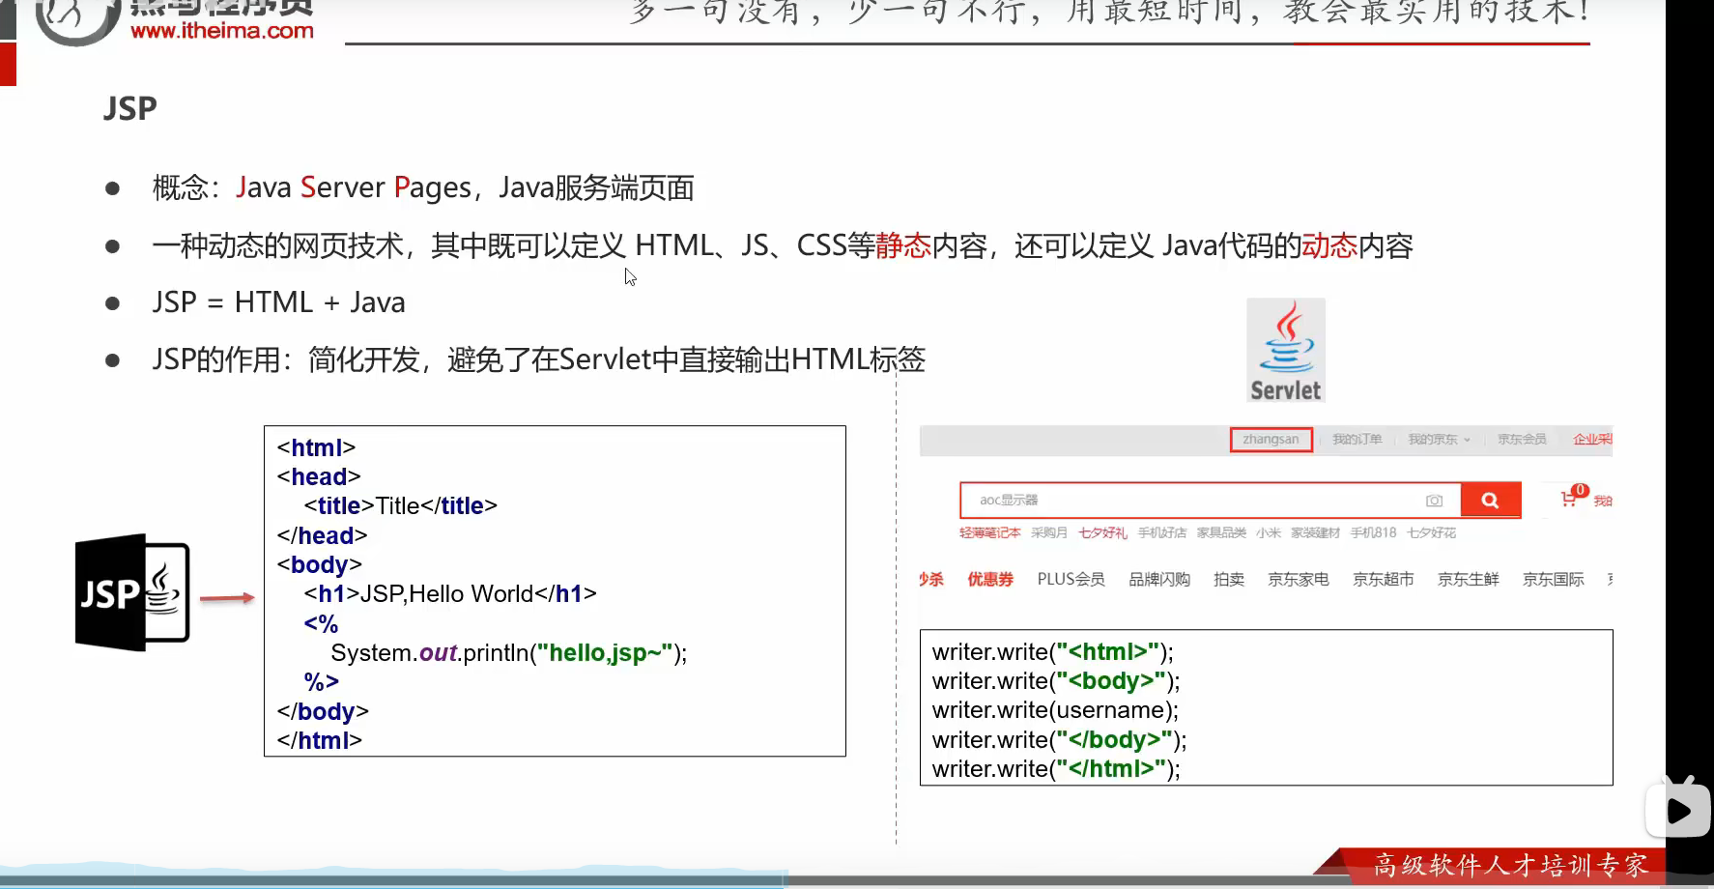Open the 优惠券 tab
The height and width of the screenshot is (889, 1714).
990,579
